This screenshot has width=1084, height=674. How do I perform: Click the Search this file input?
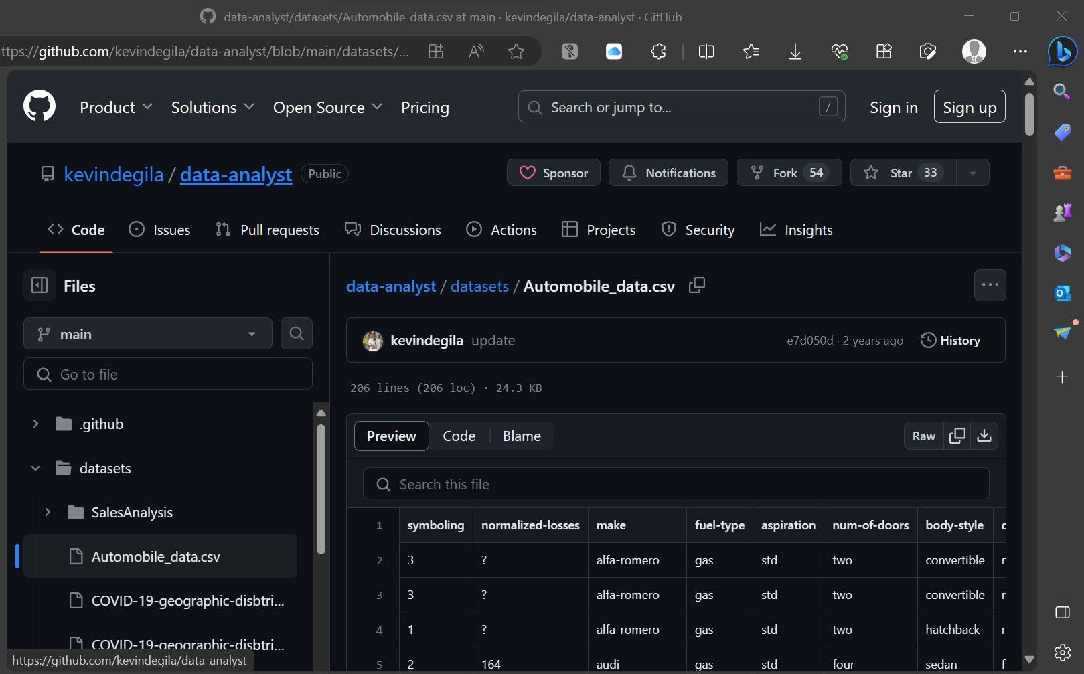tap(676, 483)
